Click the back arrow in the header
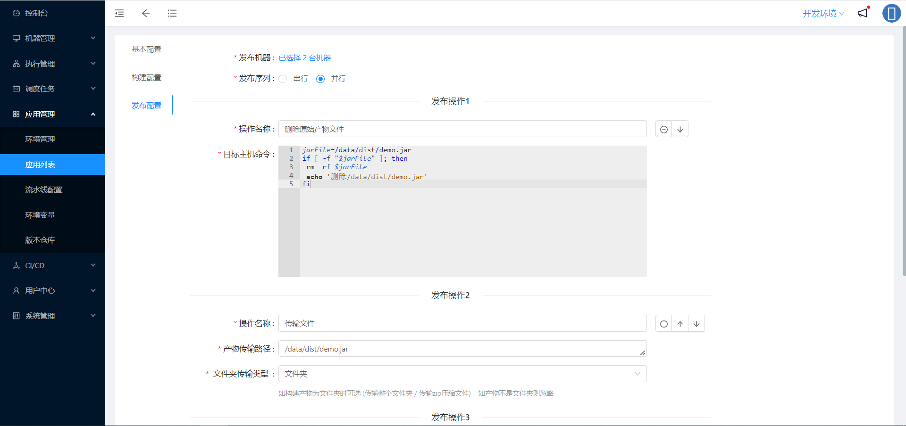This screenshot has height=426, width=906. pos(146,13)
